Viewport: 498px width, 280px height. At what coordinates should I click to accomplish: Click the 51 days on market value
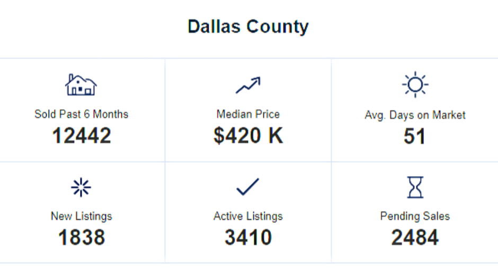coord(414,136)
